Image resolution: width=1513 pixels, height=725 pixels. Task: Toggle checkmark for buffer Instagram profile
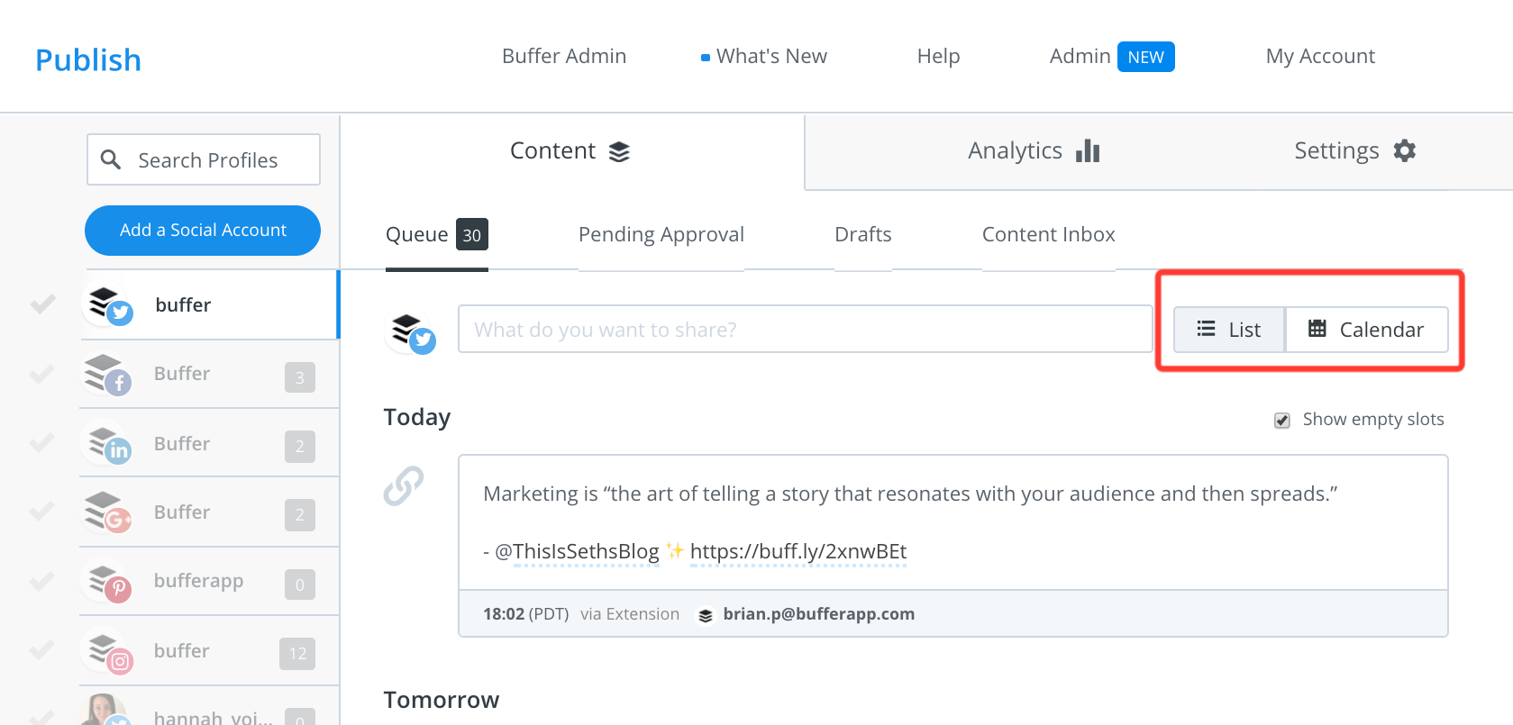click(x=42, y=649)
